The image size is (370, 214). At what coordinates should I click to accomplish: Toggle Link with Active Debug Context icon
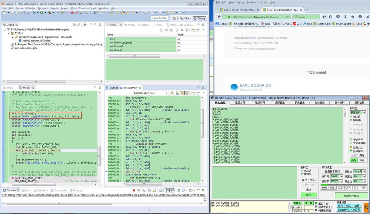pyautogui.click(x=182, y=93)
